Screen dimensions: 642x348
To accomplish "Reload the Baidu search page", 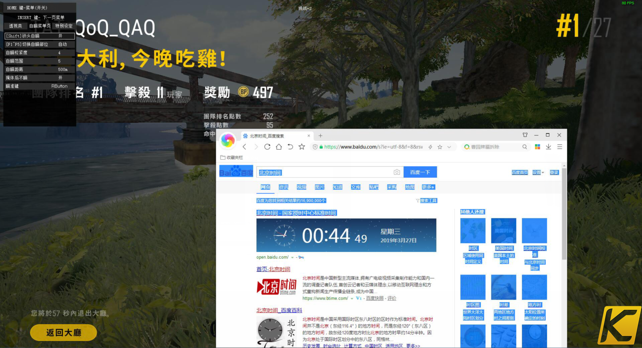I will [267, 147].
